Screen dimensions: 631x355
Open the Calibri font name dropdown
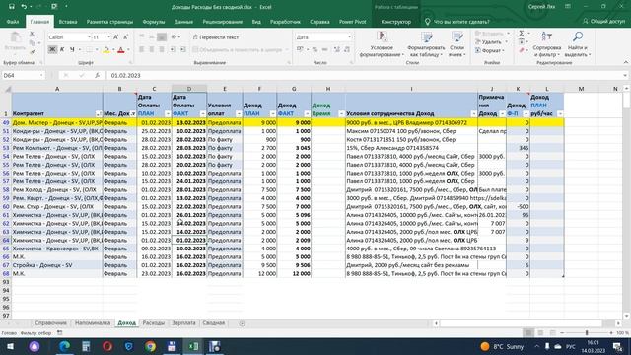click(x=89, y=37)
